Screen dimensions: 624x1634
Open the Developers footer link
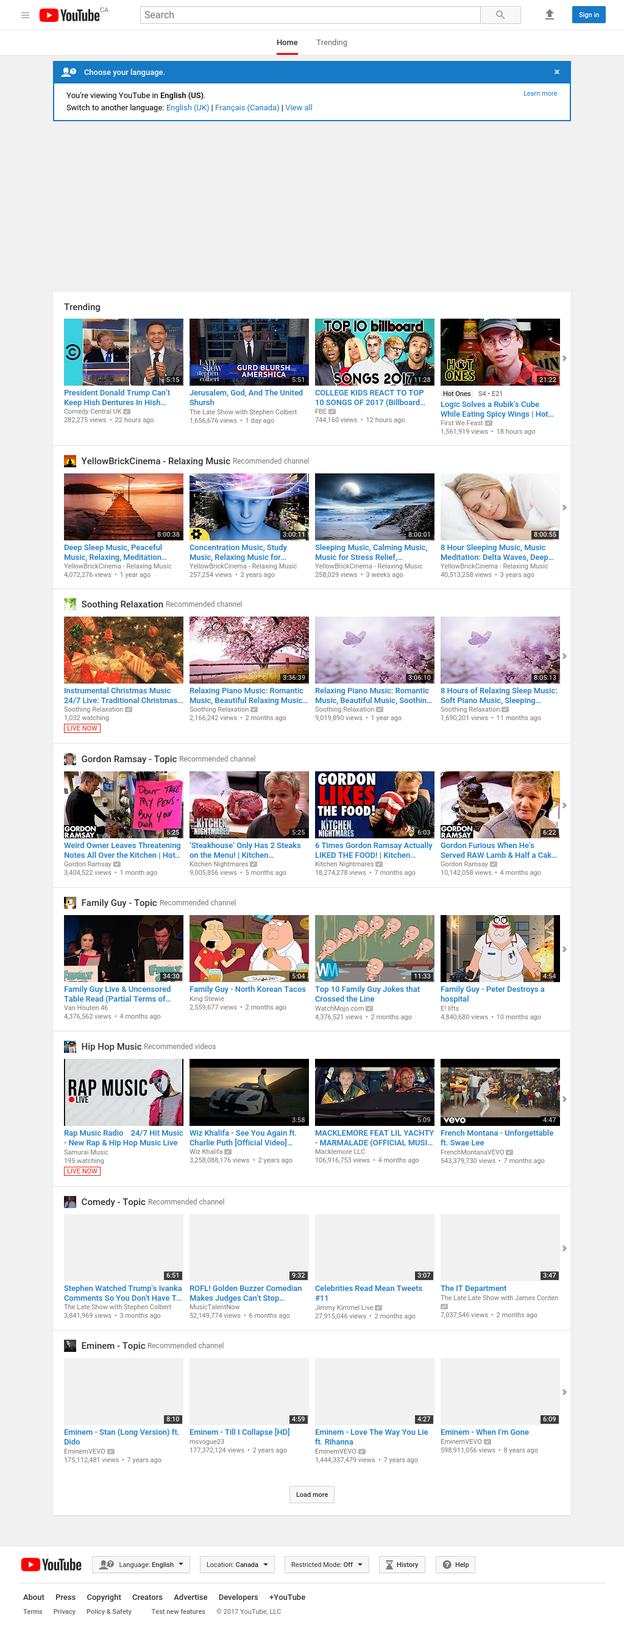[x=238, y=1597]
